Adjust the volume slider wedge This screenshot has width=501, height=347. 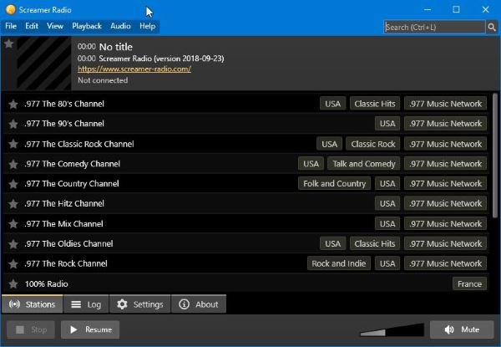[392, 330]
